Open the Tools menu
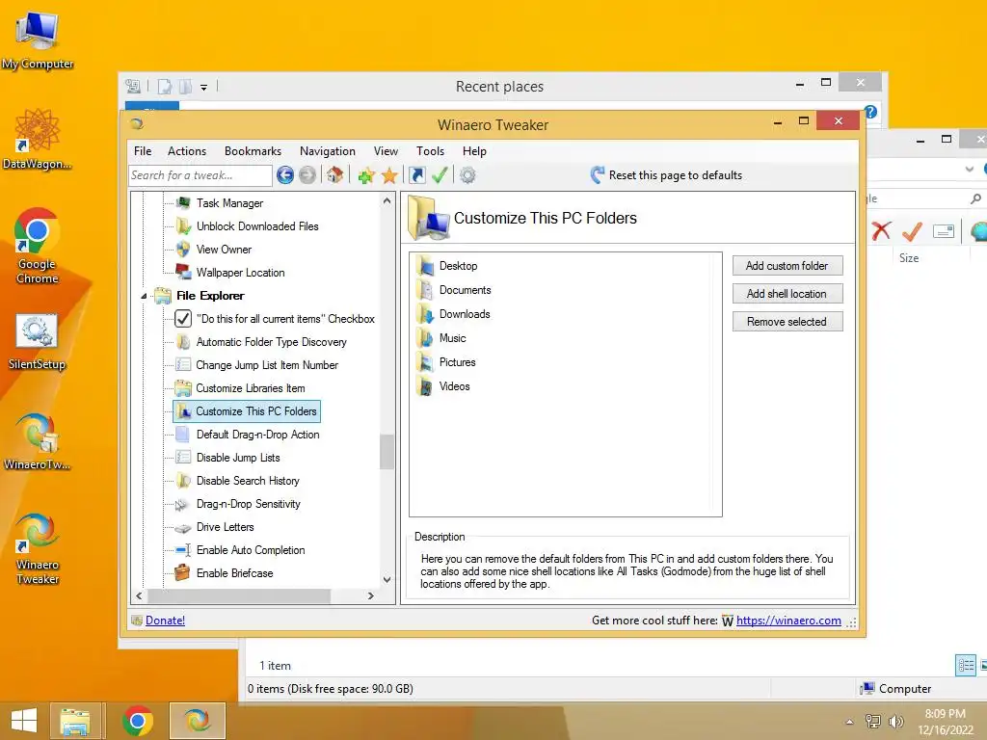This screenshot has height=740, width=987. [x=431, y=151]
